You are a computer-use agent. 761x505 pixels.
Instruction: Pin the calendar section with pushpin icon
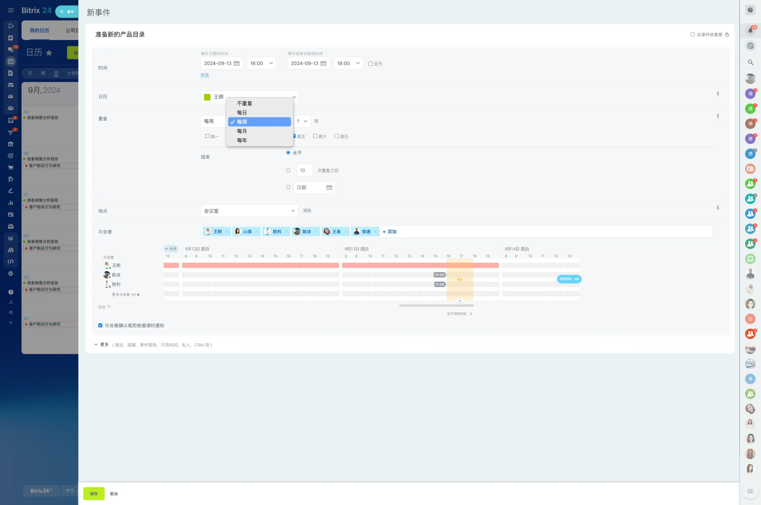pos(718,94)
